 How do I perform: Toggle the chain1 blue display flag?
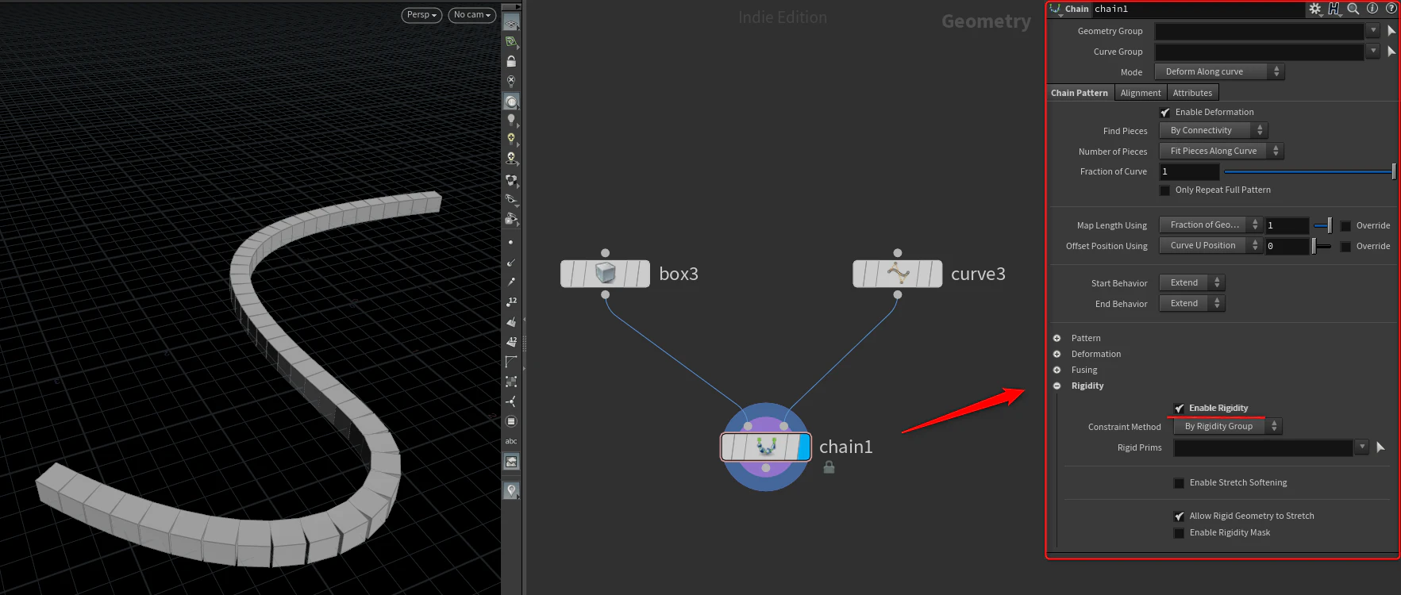803,447
